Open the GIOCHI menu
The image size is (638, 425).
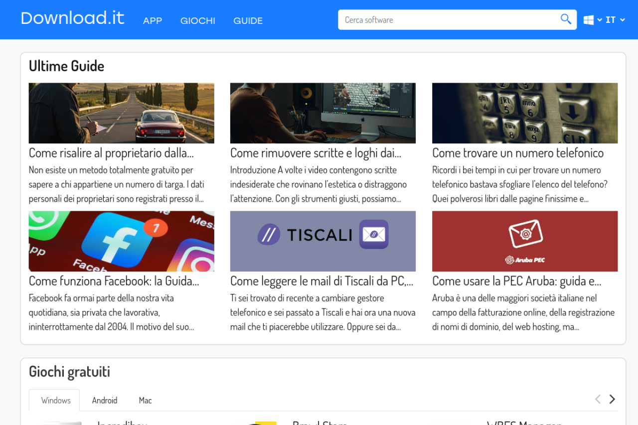(198, 21)
